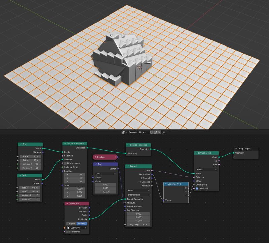This screenshot has width=269, height=243.
Task: Open the editor type selector icon beside Geometry Nodes
Action: [x=123, y=132]
